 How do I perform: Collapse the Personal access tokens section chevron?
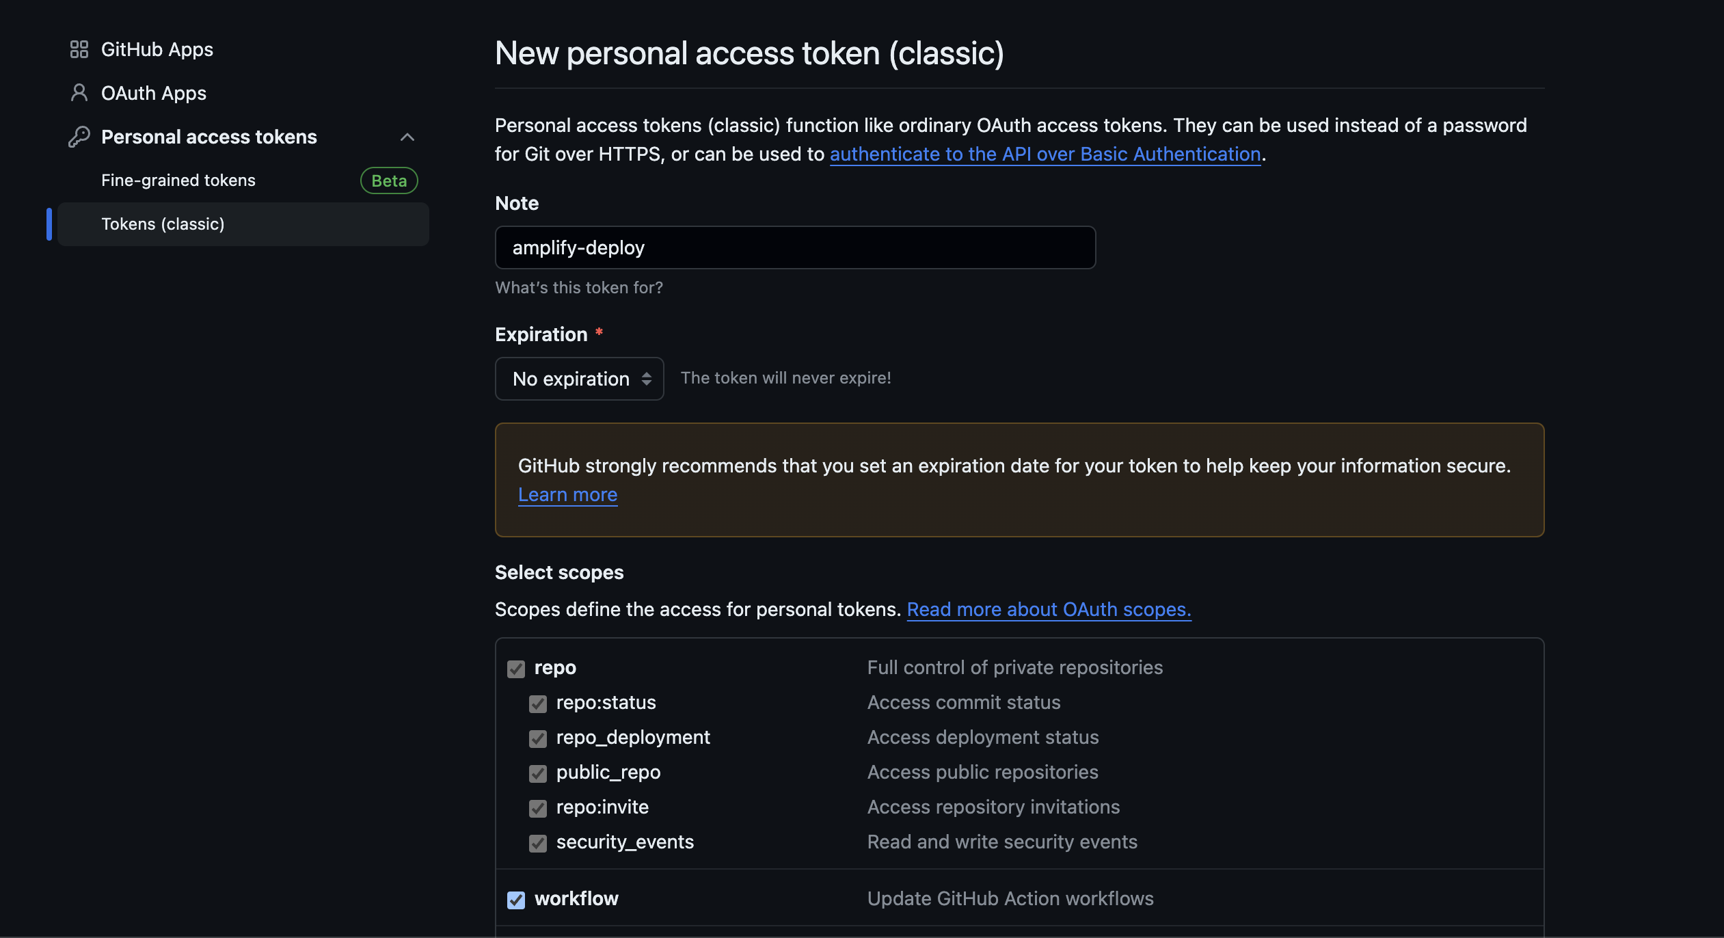407,137
